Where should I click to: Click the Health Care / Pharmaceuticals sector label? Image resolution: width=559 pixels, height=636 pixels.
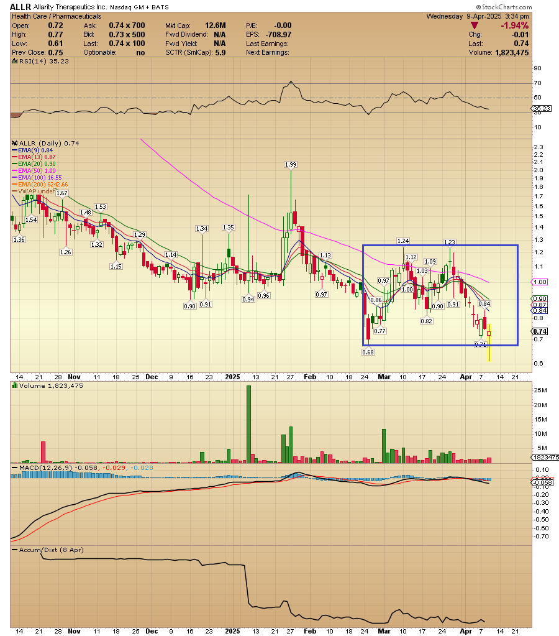click(57, 16)
